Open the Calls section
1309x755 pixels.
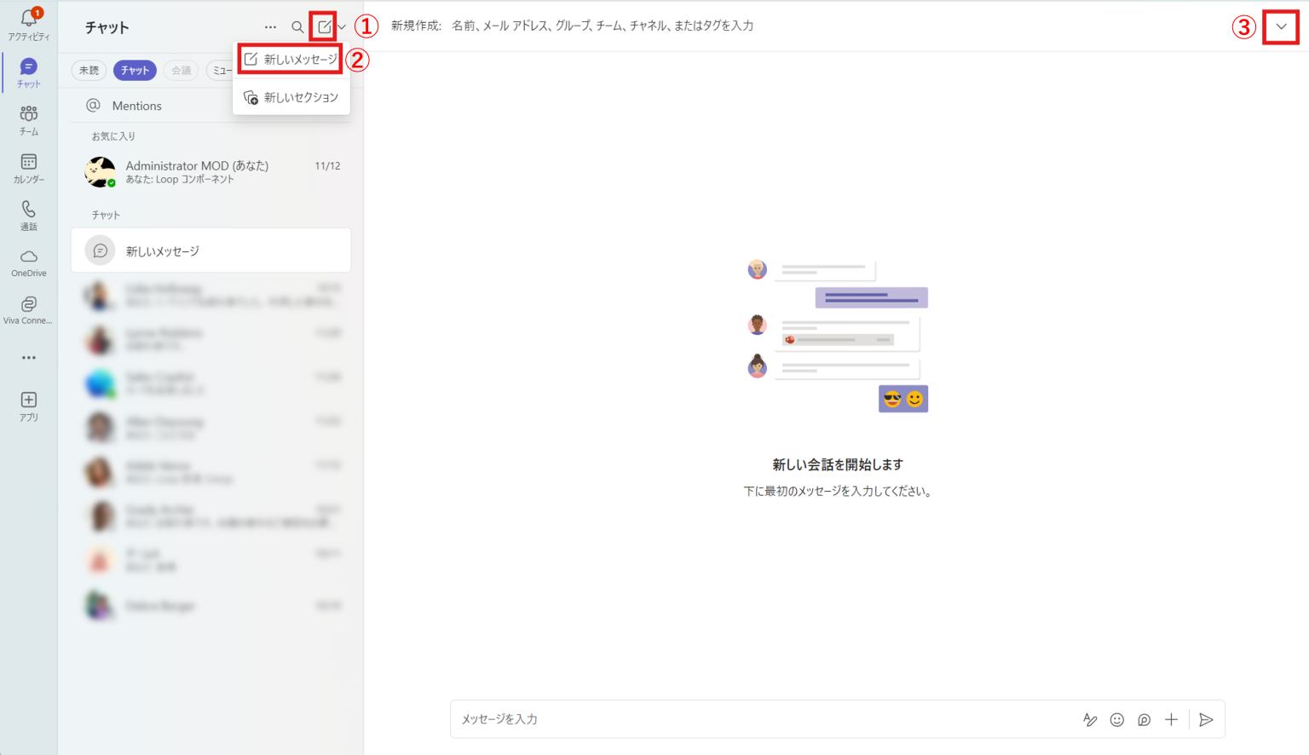click(29, 215)
